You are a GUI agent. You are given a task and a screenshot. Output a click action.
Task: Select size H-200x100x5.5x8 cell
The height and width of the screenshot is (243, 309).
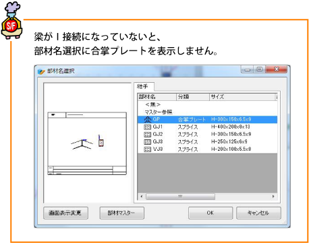pyautogui.click(x=231, y=149)
